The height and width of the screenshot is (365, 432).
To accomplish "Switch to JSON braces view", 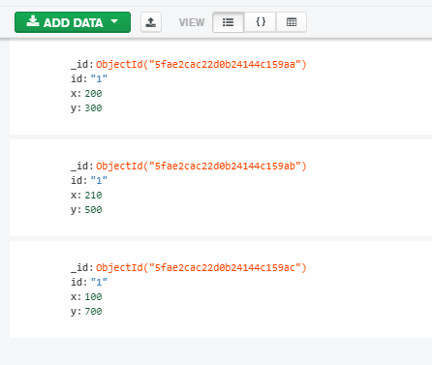I will pyautogui.click(x=261, y=22).
